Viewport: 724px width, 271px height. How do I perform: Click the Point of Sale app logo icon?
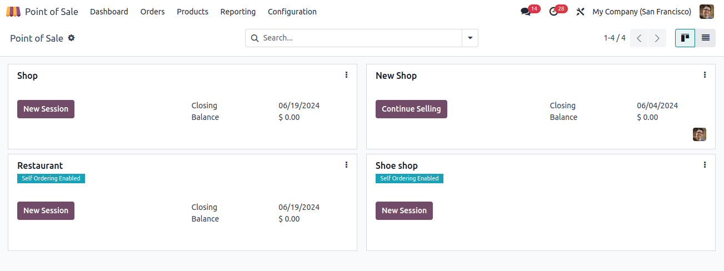click(x=13, y=12)
